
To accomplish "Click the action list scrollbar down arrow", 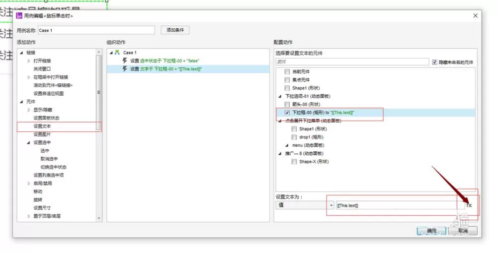I will pyautogui.click(x=99, y=218).
